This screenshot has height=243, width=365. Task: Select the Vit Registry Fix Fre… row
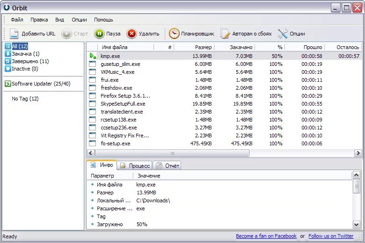(x=225, y=136)
